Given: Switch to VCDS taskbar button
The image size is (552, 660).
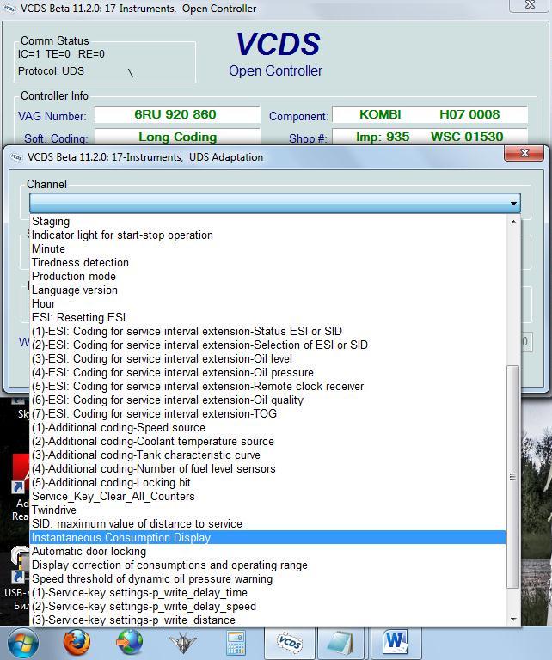Looking at the screenshot, I should tap(288, 642).
